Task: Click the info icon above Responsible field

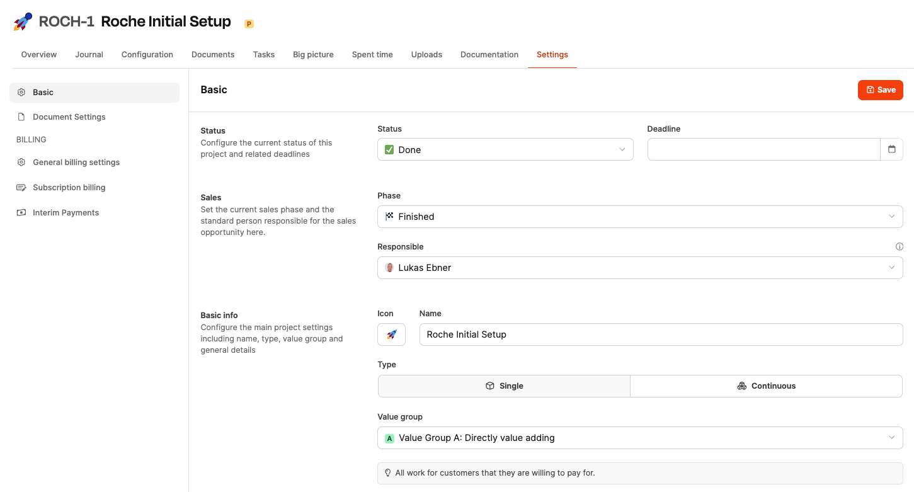Action: pos(899,246)
